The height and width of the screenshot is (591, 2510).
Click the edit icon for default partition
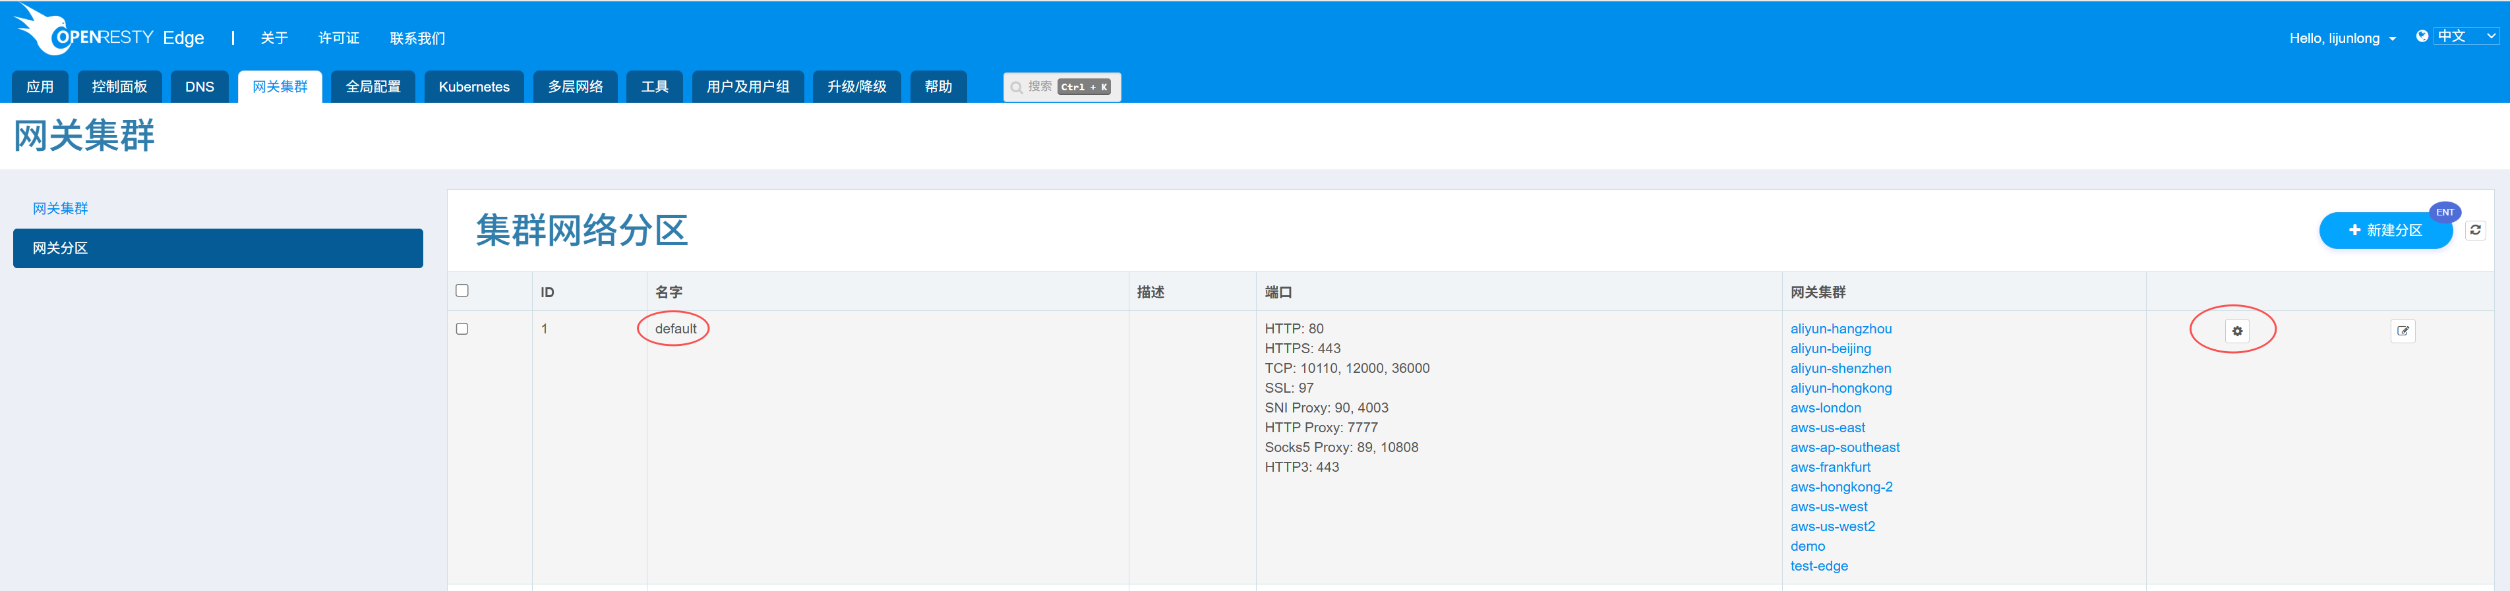point(2402,331)
